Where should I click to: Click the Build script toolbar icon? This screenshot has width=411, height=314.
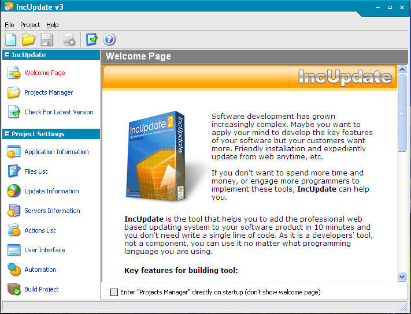coord(69,39)
